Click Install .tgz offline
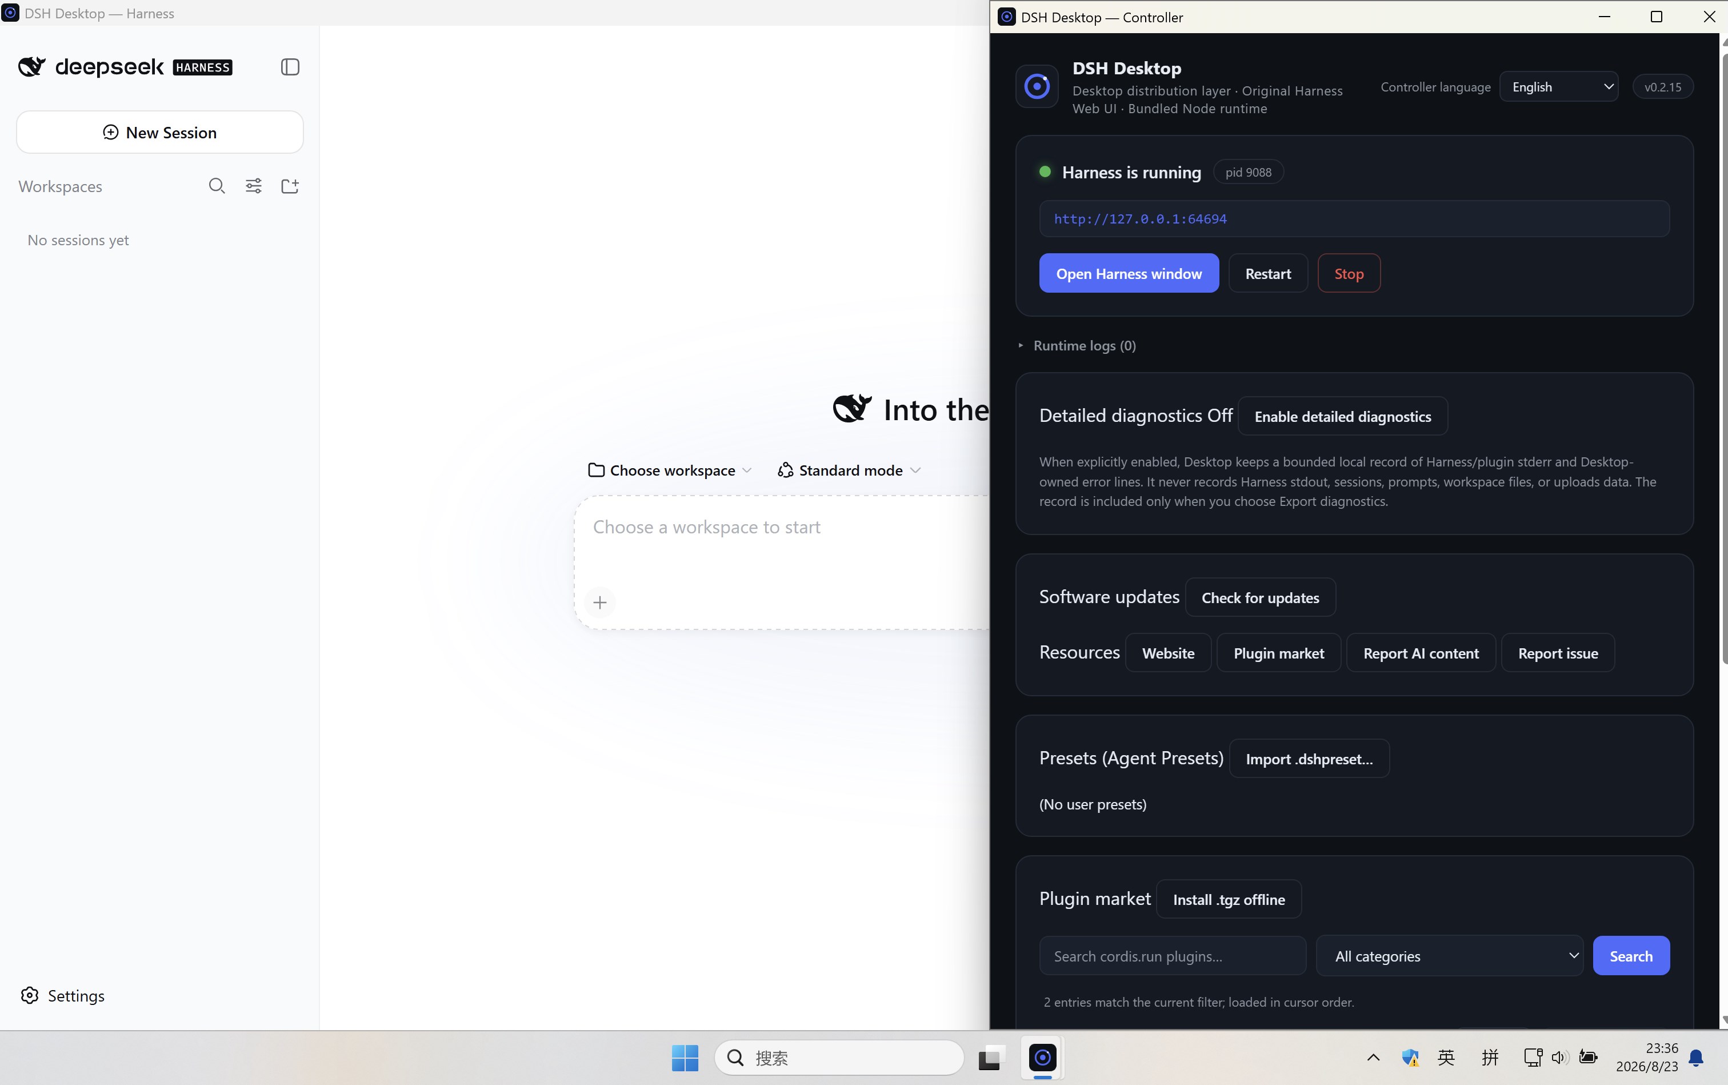 (1229, 899)
